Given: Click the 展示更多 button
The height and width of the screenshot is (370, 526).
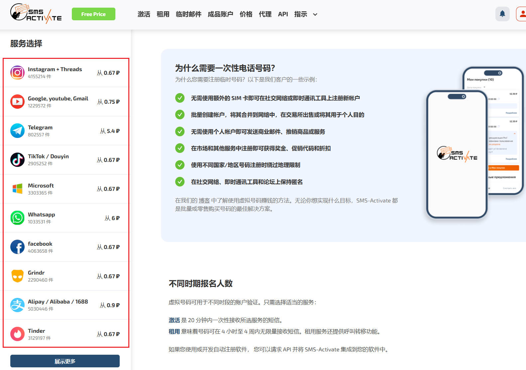Looking at the screenshot, I should [x=65, y=361].
